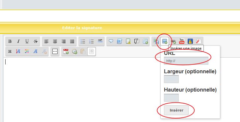
Task: Insert a table
Action: [x=145, y=41]
